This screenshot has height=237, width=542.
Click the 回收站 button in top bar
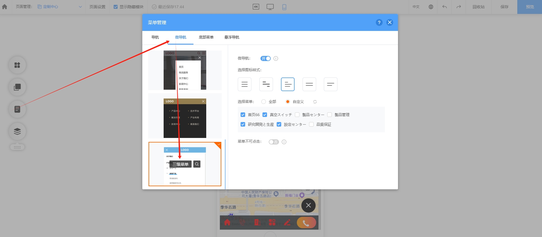478,7
